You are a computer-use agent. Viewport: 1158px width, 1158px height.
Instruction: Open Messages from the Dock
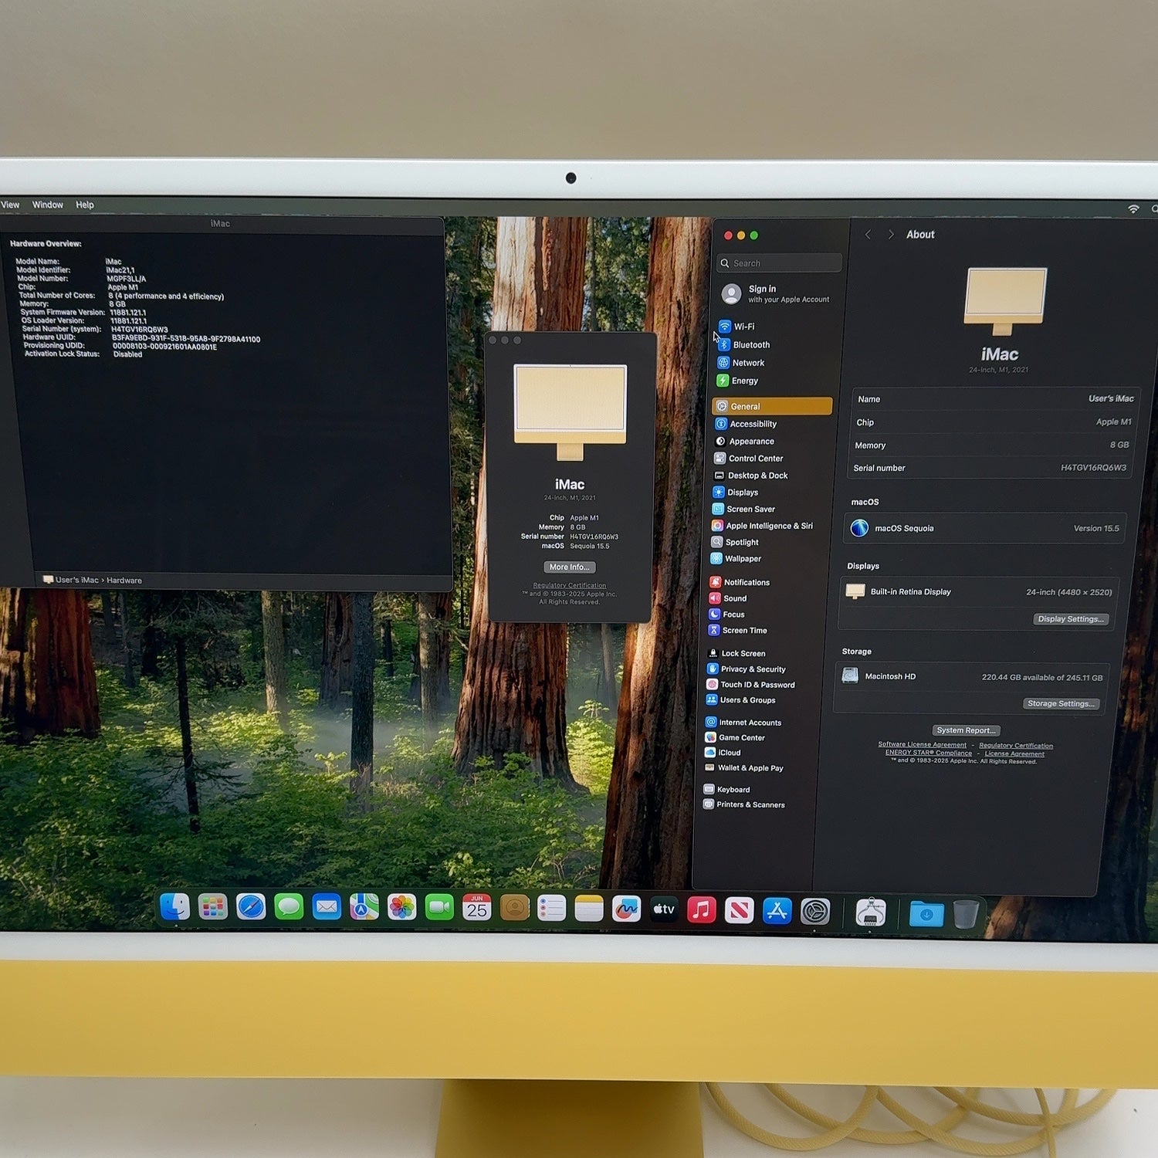click(x=289, y=907)
